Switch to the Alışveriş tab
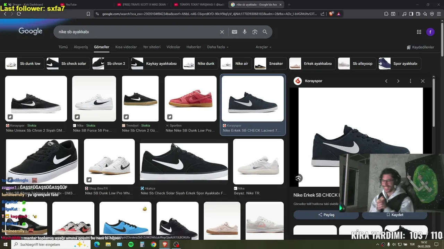The image size is (444, 249). coord(81,47)
